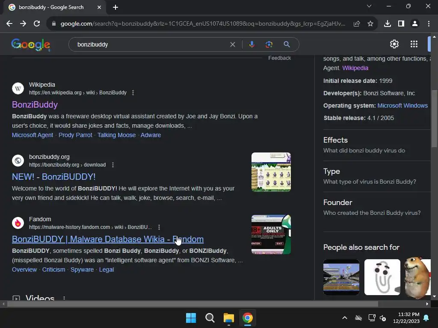
Task: View site information lock icon
Action: 54,24
